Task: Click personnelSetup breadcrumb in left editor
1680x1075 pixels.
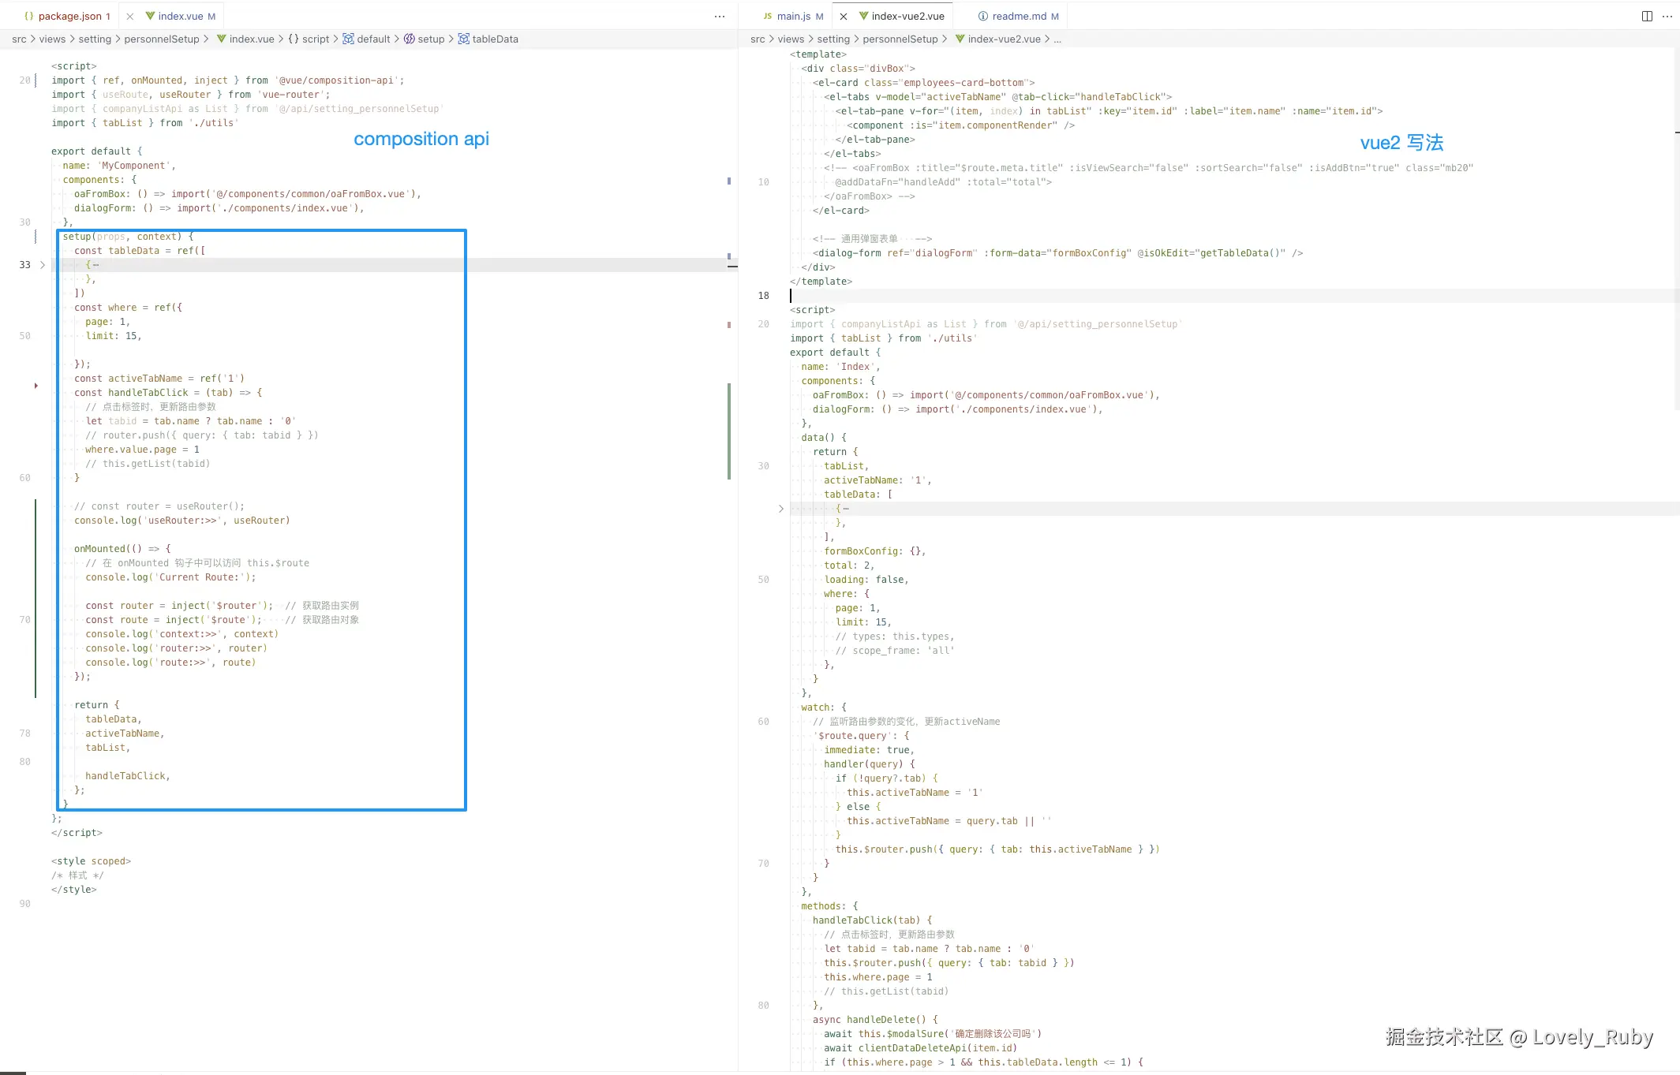Action: click(x=161, y=39)
